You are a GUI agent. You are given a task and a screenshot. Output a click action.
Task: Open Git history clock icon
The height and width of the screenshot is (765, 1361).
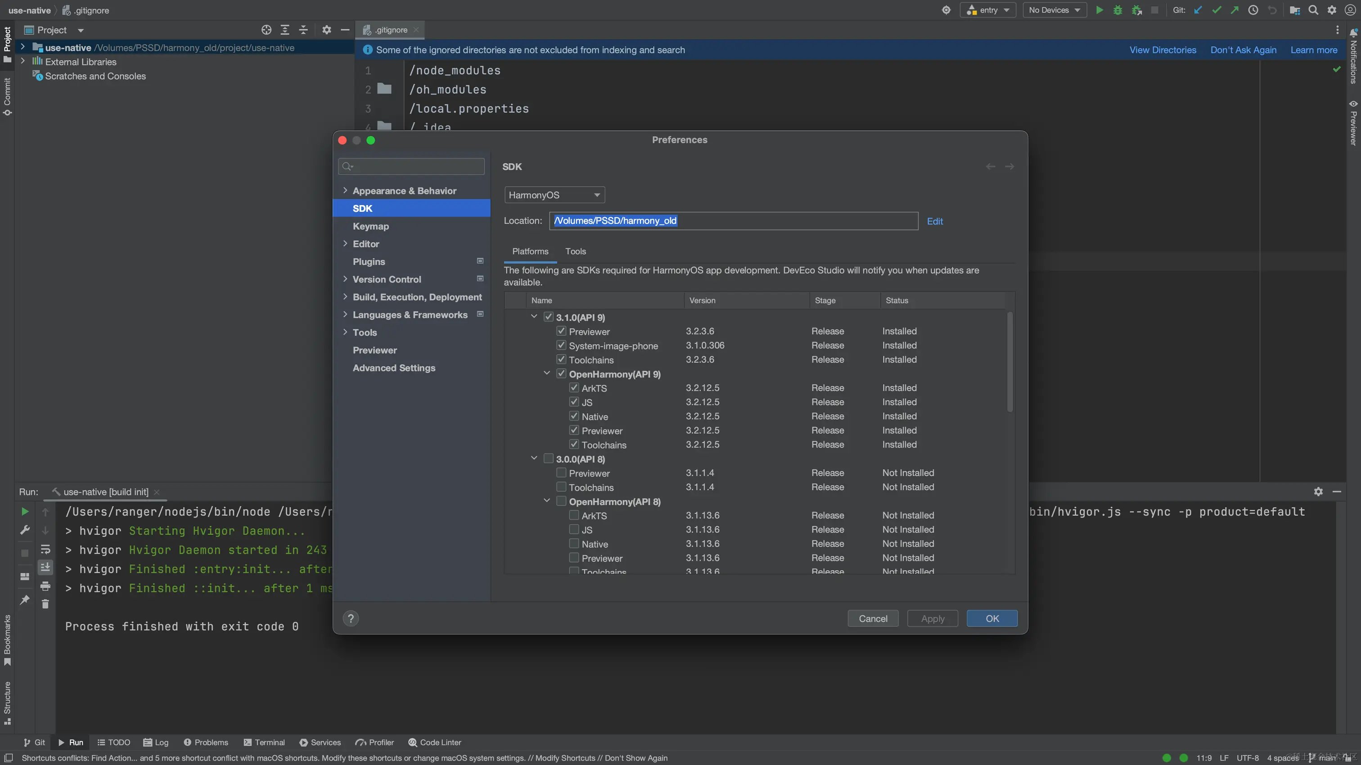pos(1253,10)
